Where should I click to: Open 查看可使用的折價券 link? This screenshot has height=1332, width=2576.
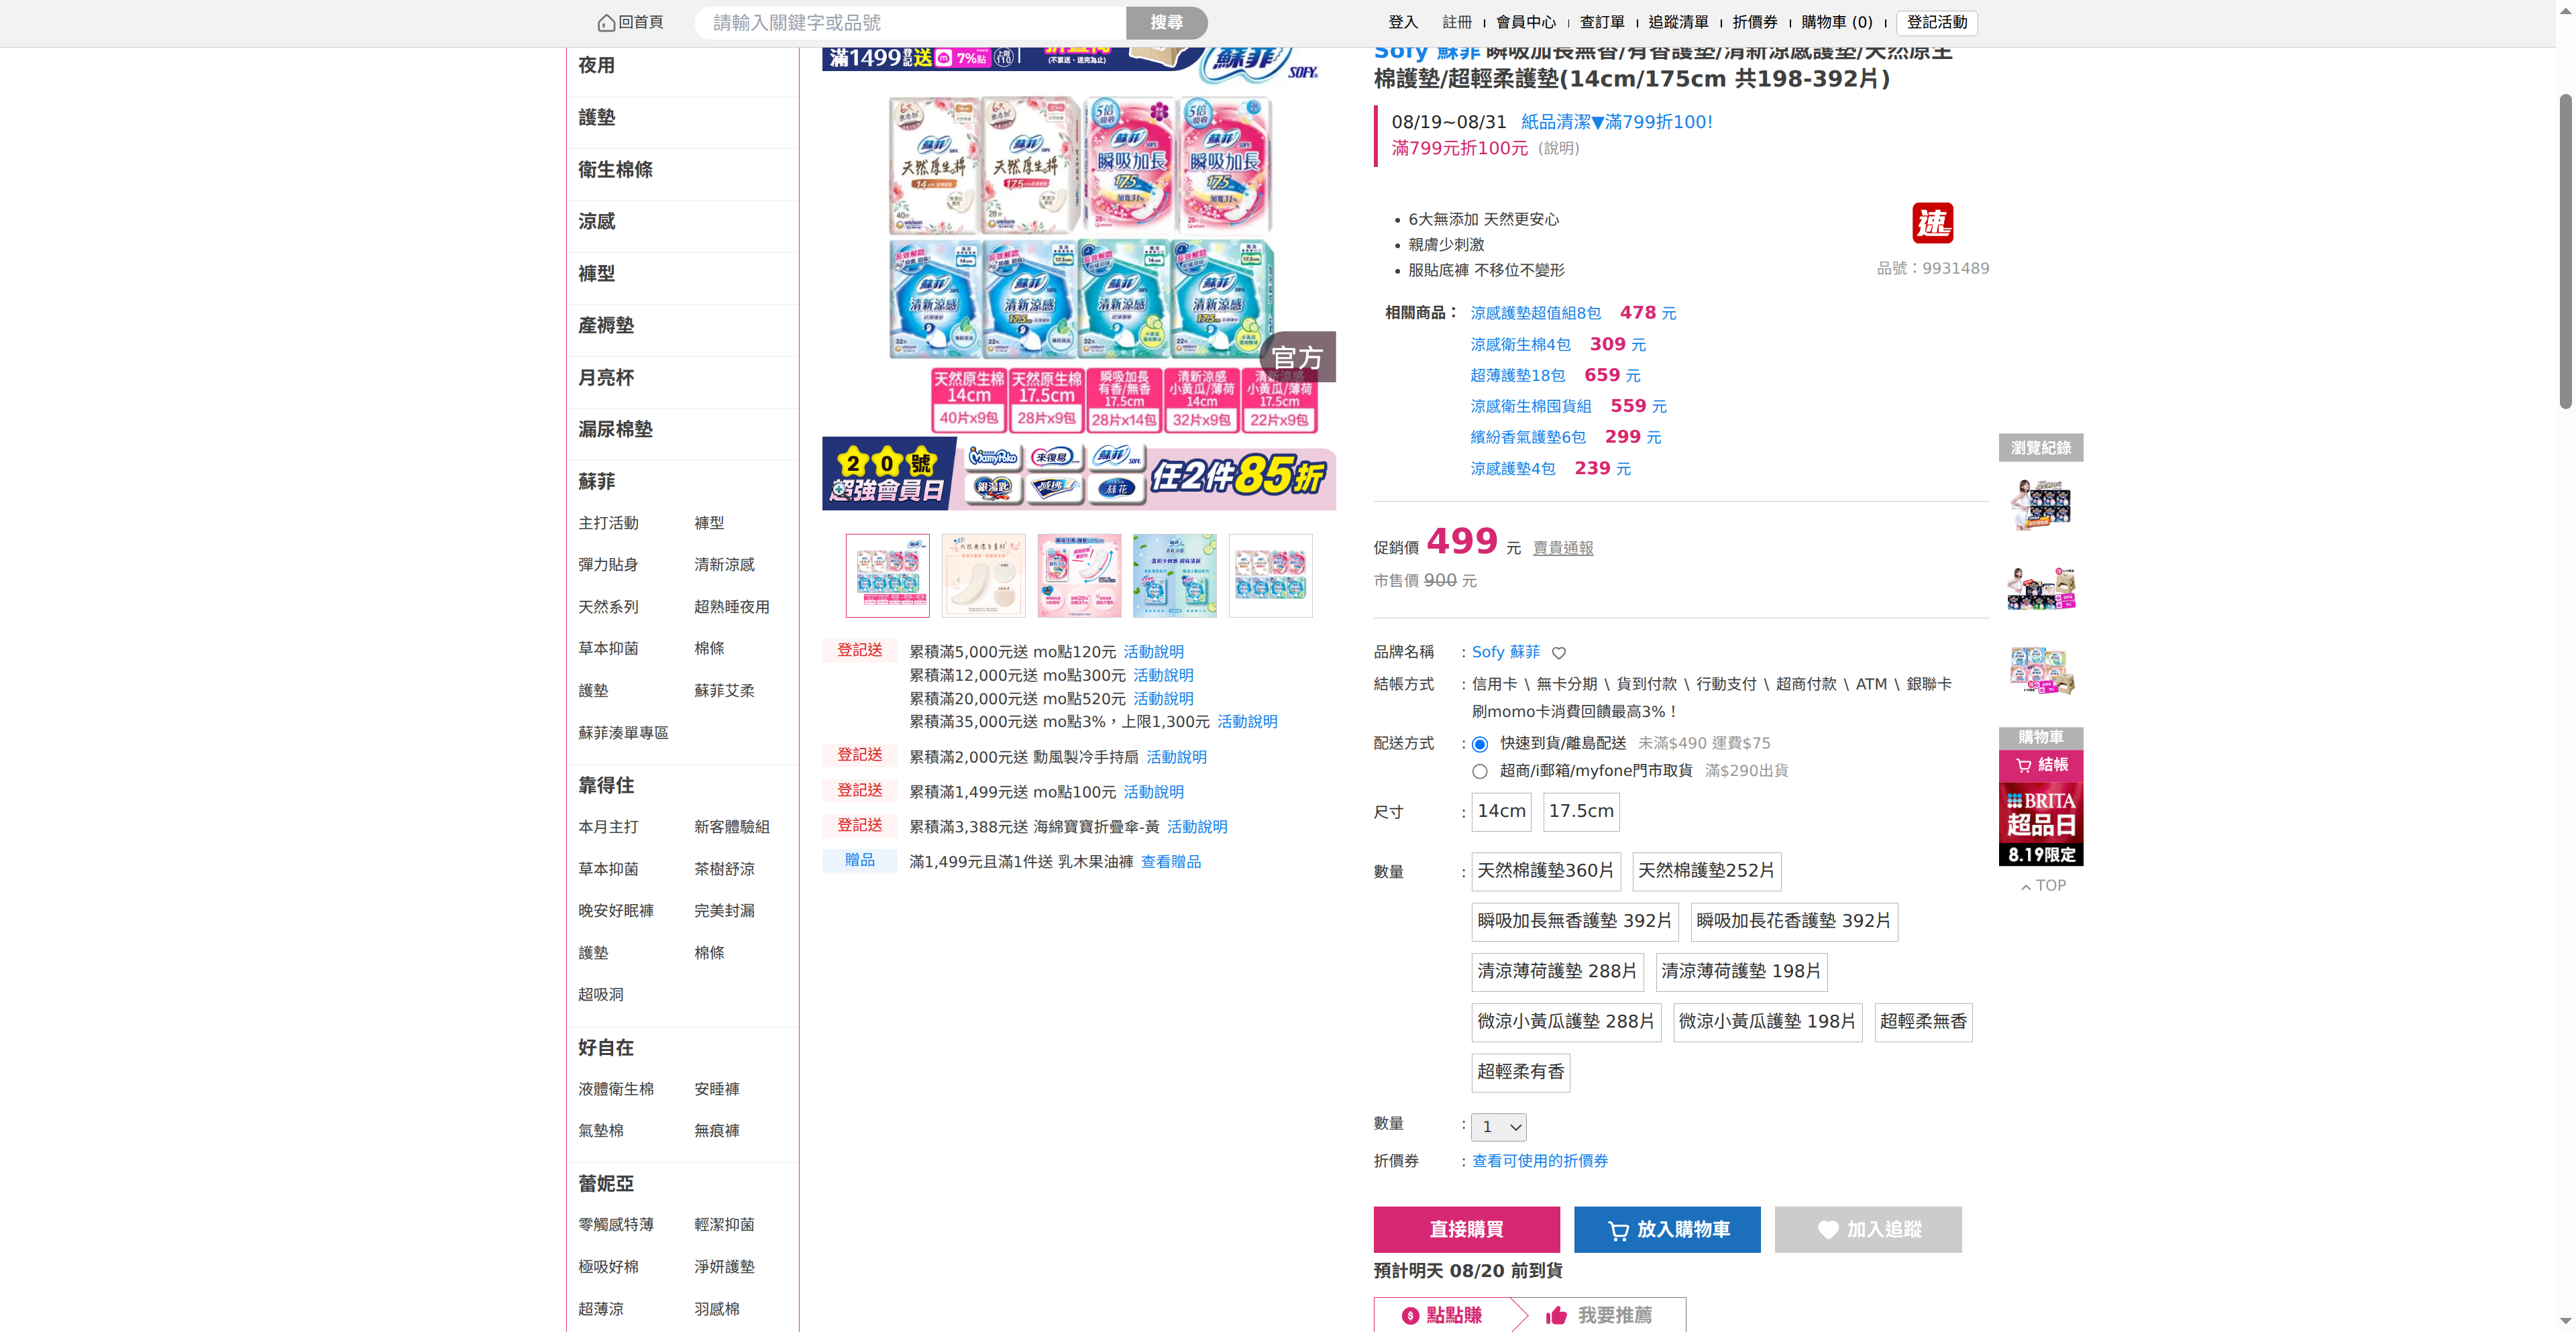pos(1540,1161)
